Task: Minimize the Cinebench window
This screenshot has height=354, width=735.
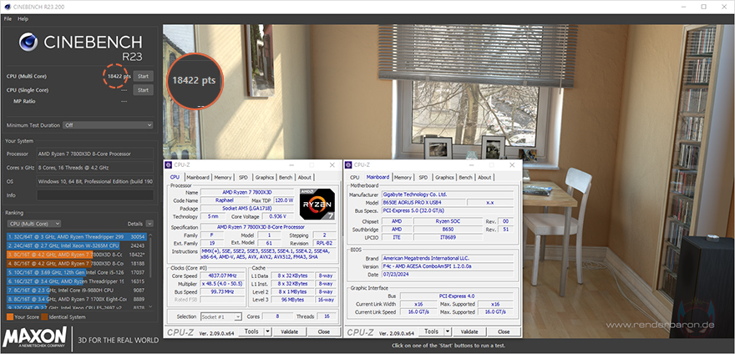Action: (x=683, y=7)
